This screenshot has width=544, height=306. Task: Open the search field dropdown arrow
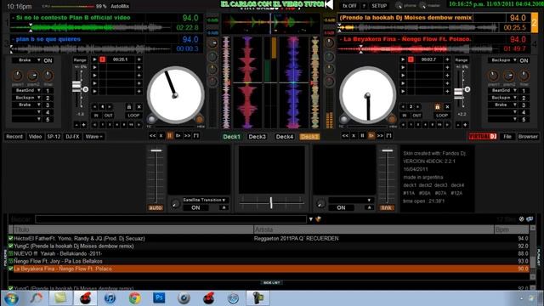tap(311, 219)
